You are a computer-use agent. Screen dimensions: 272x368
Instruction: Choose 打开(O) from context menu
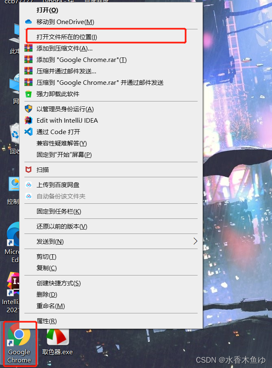111,10
